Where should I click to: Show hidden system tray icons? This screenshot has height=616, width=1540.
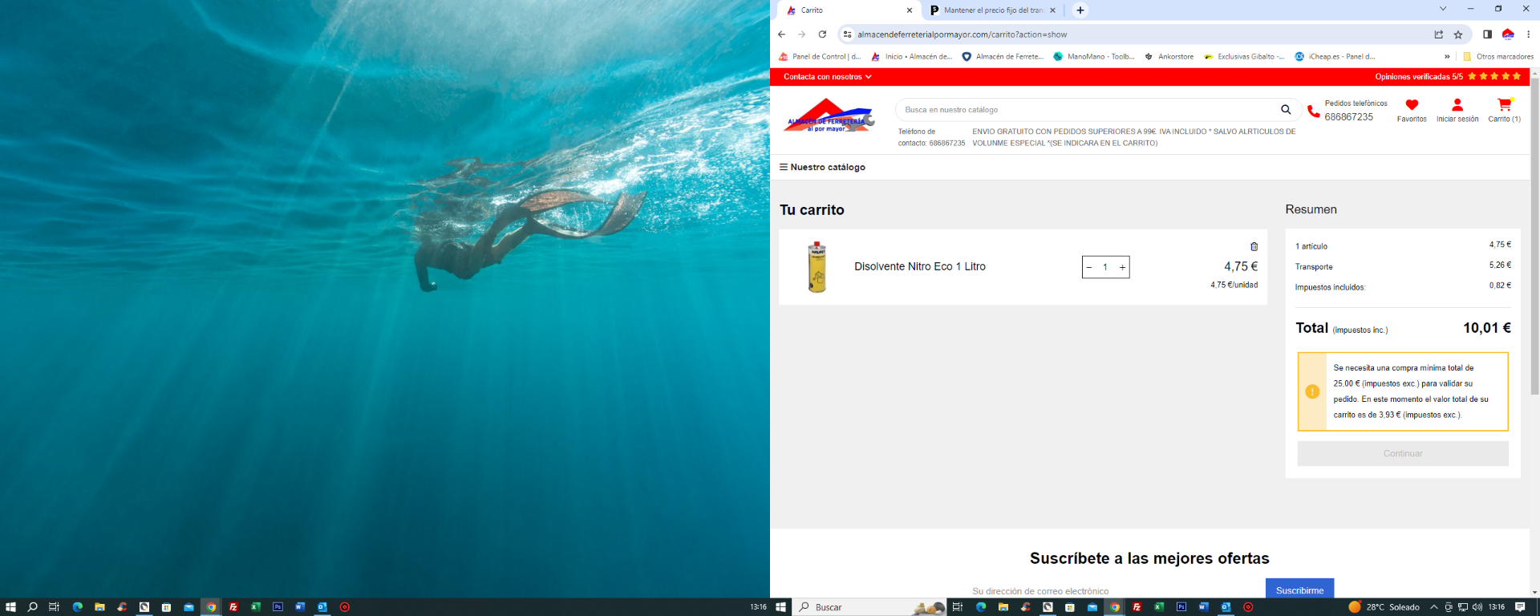coord(1434,607)
